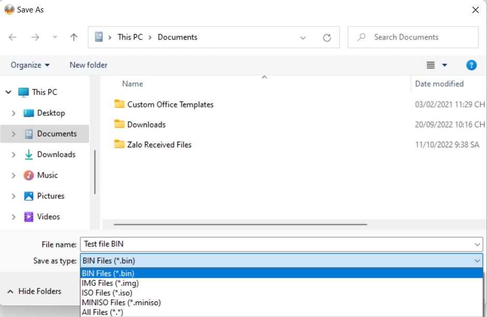This screenshot has width=487, height=317.
Task: Select the Downloads folder in file list
Action: pyautogui.click(x=146, y=125)
